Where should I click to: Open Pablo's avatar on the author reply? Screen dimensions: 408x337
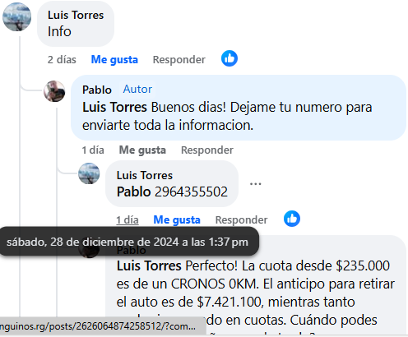tap(54, 91)
